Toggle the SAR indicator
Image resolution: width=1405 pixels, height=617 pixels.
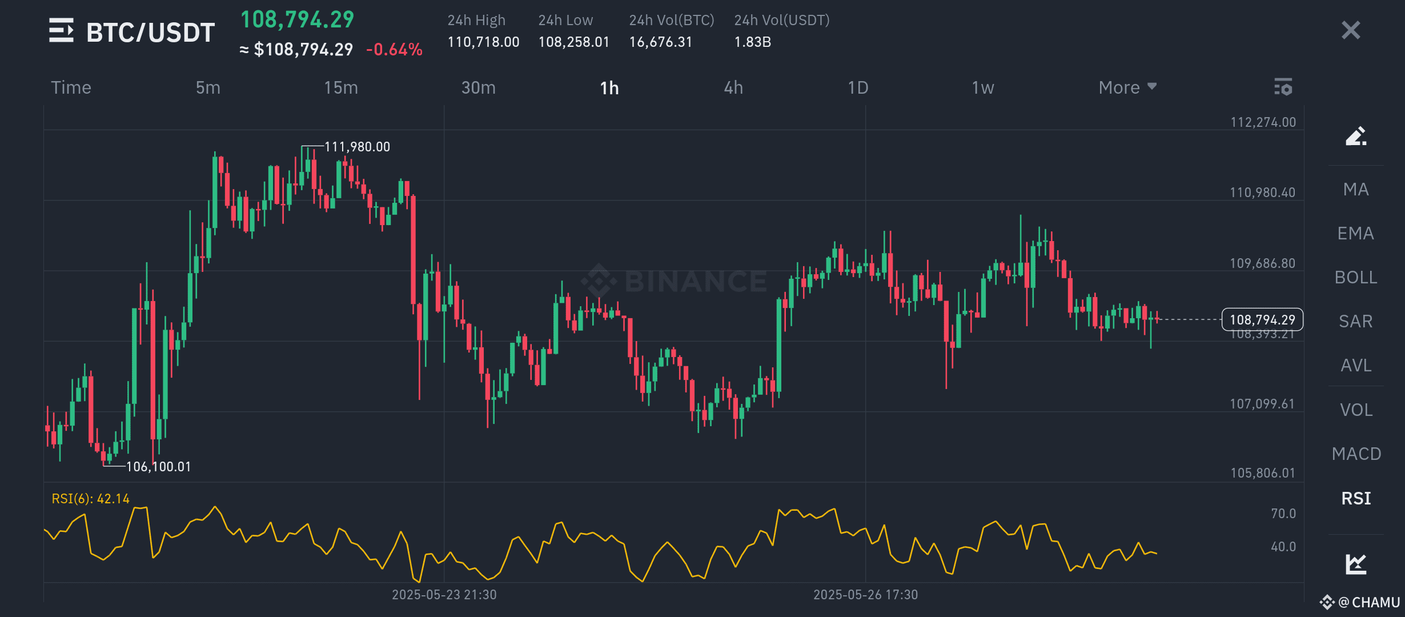(1356, 321)
